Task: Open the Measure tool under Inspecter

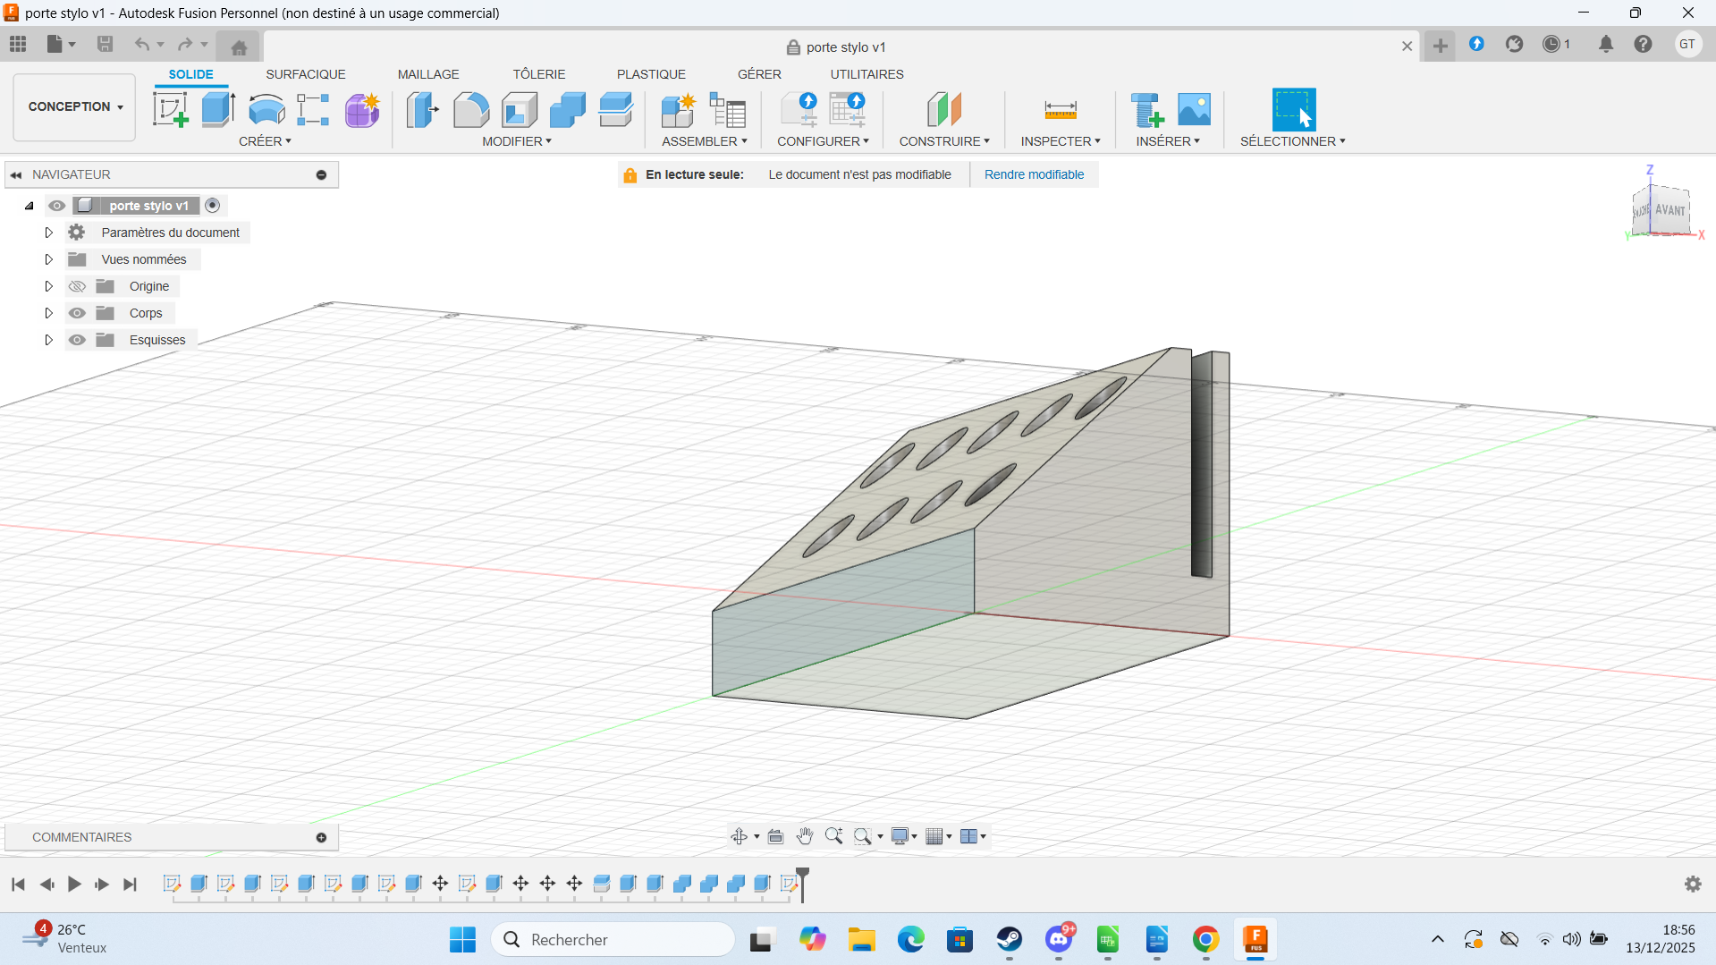Action: 1060,110
